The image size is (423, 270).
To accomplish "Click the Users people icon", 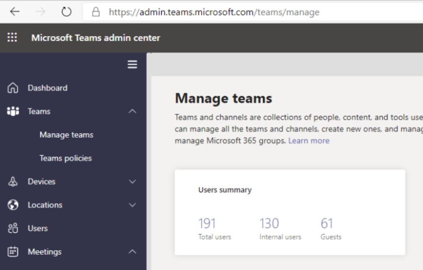I will tap(13, 228).
